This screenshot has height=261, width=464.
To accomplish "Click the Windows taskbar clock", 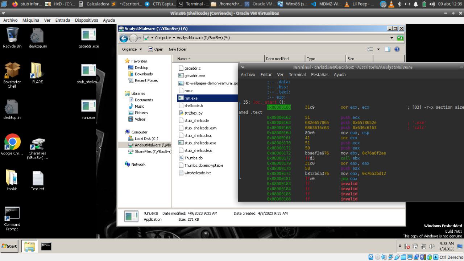I will pos(446,246).
